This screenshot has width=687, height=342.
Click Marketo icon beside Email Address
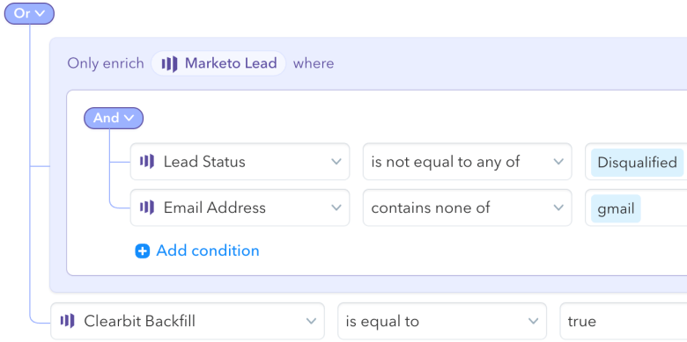(x=147, y=207)
